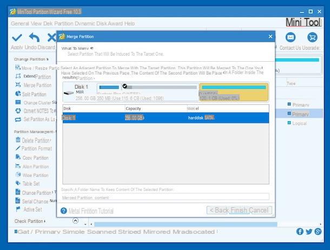Select the first Primary row in main window
The image size is (330, 250).
click(x=299, y=105)
